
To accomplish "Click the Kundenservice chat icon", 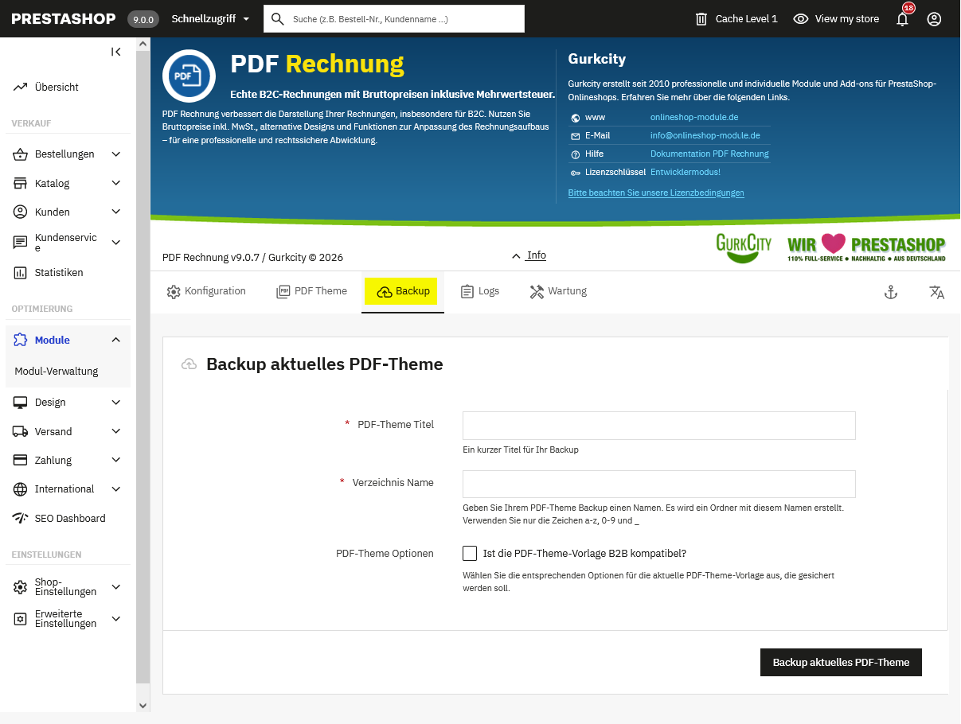I will 21,242.
